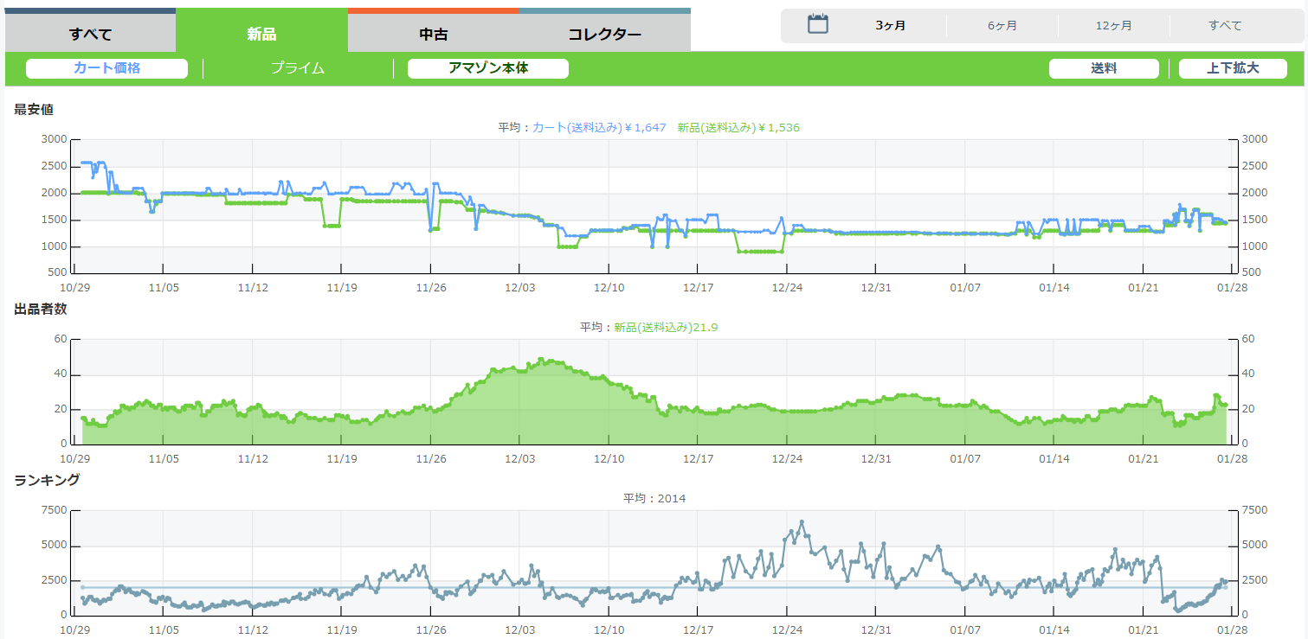
Task: Select the 12ヶ月 time range
Action: [x=1113, y=26]
